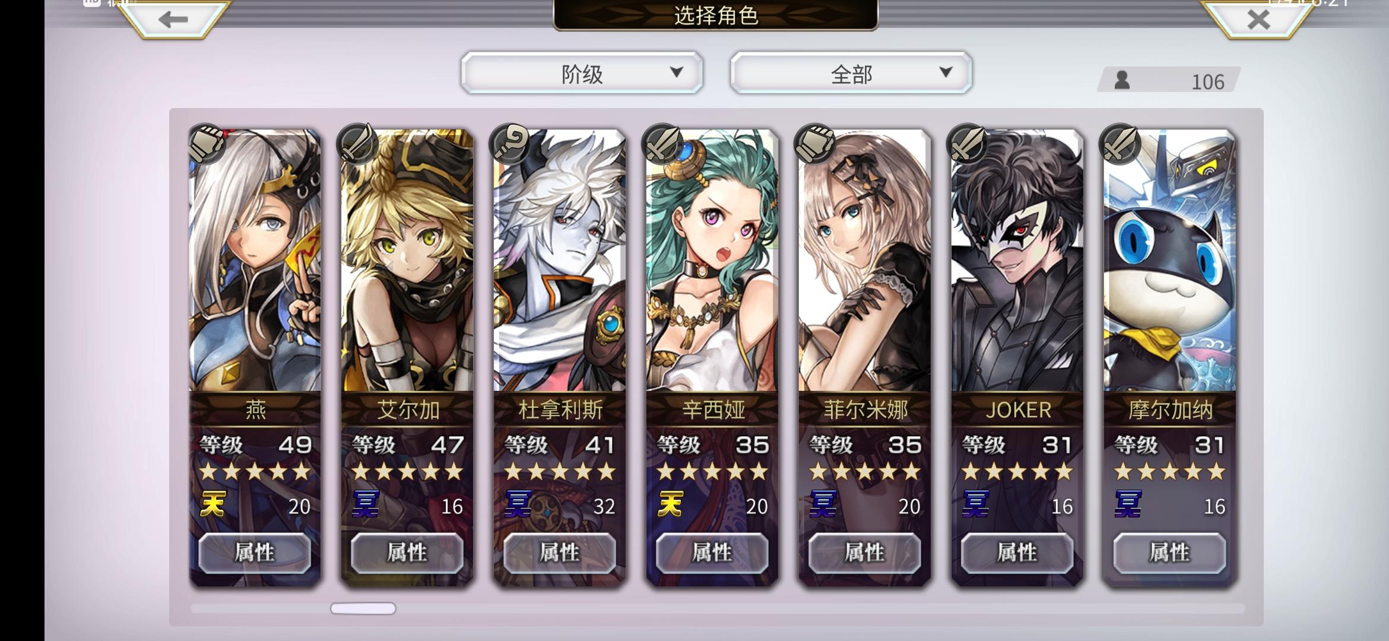Close the character selection screen
The image size is (1389, 641).
click(1258, 20)
